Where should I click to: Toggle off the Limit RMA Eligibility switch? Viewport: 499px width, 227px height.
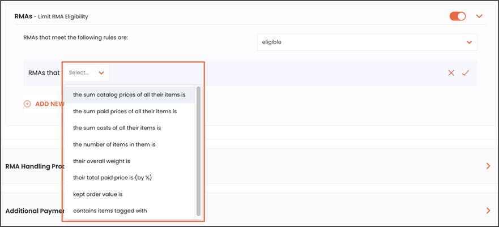[457, 16]
